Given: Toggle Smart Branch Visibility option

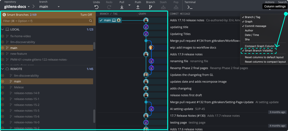Looking at the screenshot, I should (x=259, y=50).
